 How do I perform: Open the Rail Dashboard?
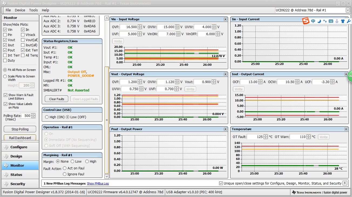pyautogui.click(x=20, y=138)
